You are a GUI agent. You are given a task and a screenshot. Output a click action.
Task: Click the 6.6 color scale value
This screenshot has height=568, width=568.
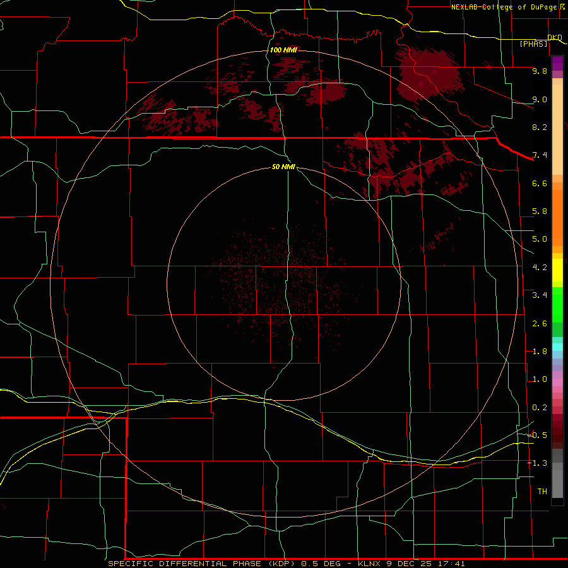540,183
